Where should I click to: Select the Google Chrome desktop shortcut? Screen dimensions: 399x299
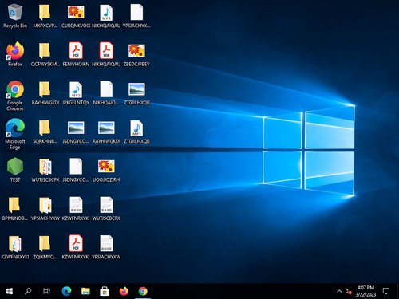tap(15, 95)
